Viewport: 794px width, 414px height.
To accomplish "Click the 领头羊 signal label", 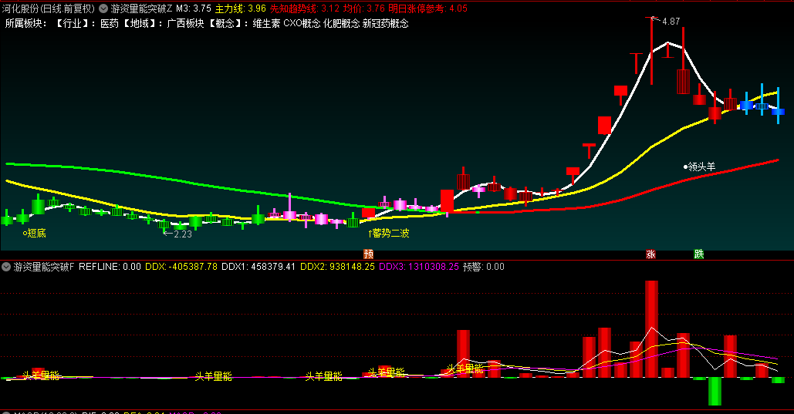I will [x=701, y=167].
